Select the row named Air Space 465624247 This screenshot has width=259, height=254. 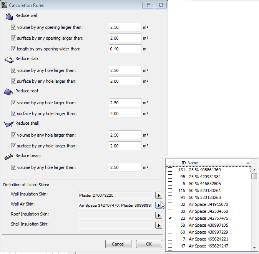point(208,246)
